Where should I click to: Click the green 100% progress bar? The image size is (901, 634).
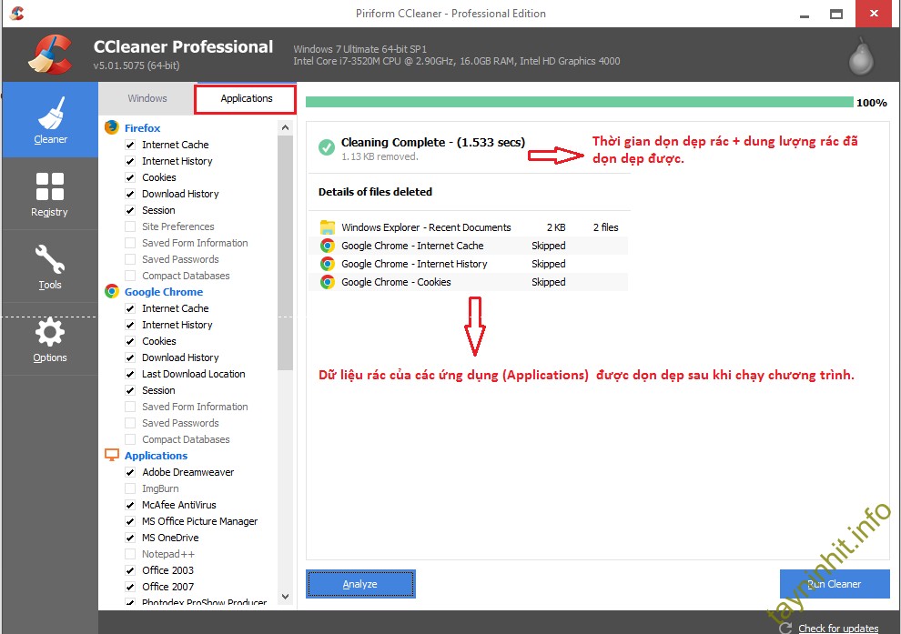579,102
